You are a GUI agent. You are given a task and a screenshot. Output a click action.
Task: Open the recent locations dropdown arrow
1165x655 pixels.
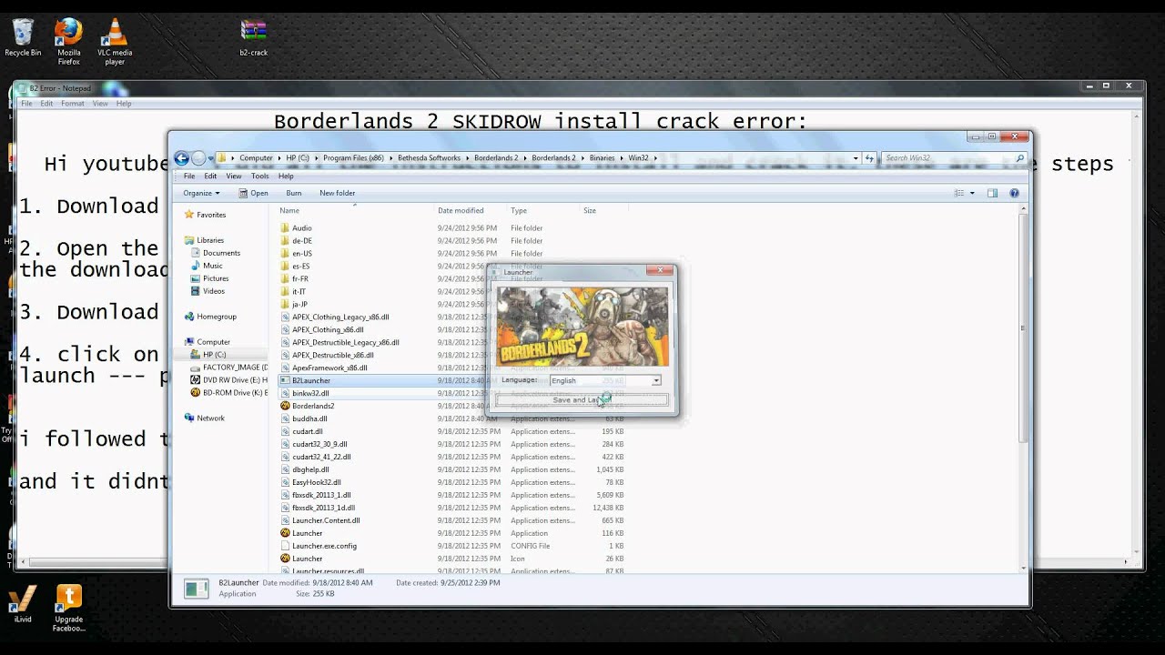tap(210, 158)
